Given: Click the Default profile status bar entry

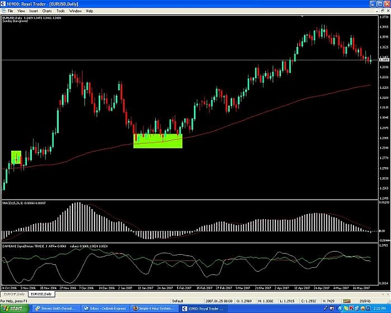Looking at the screenshot, I should click(178, 301).
